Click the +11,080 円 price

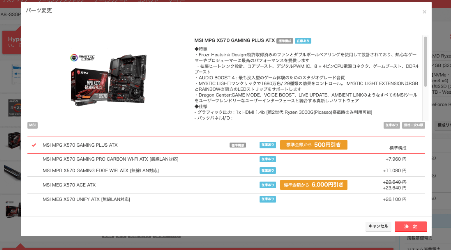[395, 171]
